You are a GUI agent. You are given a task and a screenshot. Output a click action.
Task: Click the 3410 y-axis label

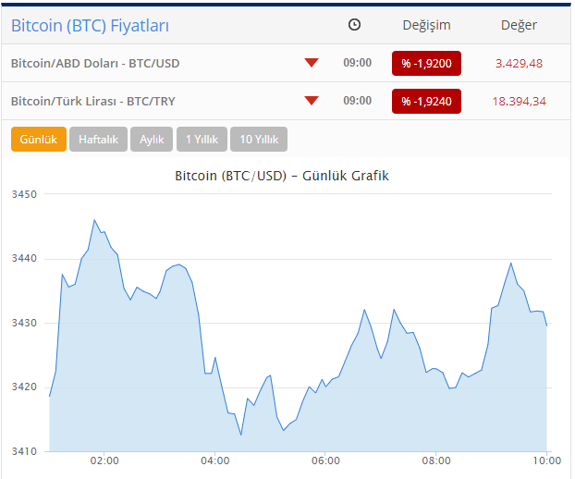pyautogui.click(x=24, y=451)
